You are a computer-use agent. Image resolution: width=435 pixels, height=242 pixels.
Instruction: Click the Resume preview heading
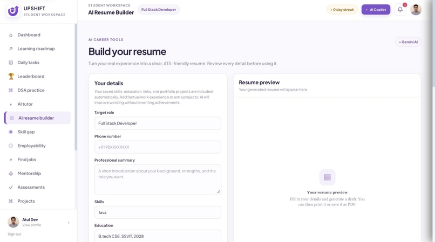coord(259,82)
